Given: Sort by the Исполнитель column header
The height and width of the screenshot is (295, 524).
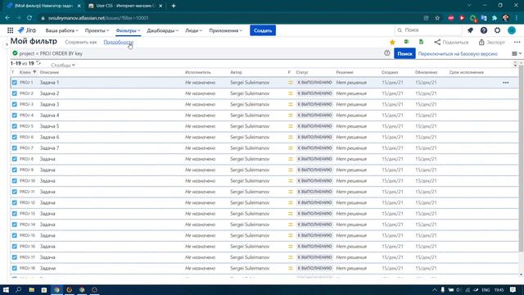Looking at the screenshot, I should tap(198, 72).
